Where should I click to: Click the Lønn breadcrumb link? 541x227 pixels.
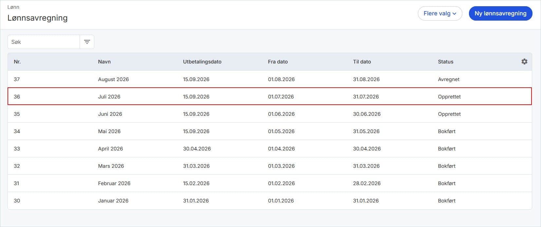tap(13, 7)
